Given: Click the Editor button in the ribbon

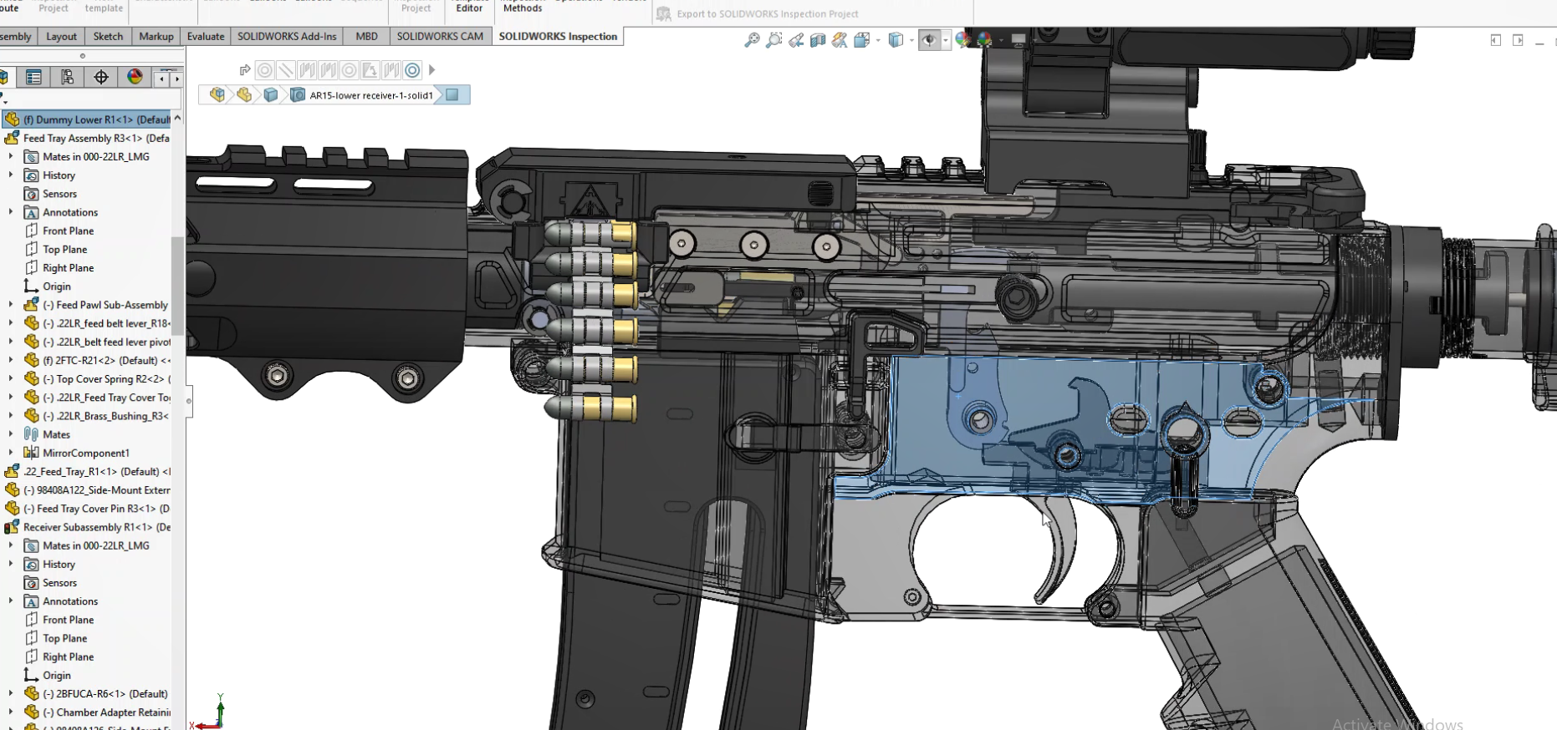Looking at the screenshot, I should pyautogui.click(x=469, y=8).
